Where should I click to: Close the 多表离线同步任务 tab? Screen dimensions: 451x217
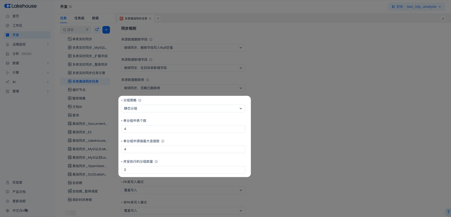click(150, 19)
